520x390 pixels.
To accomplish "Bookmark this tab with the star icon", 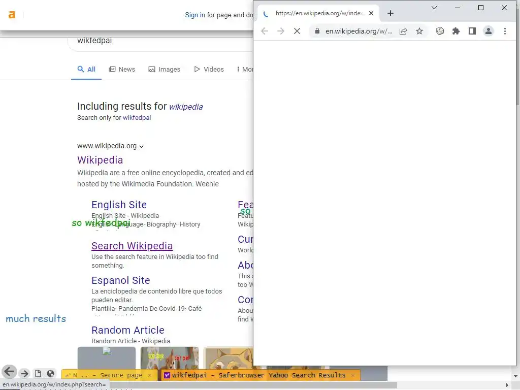I will coord(419,31).
